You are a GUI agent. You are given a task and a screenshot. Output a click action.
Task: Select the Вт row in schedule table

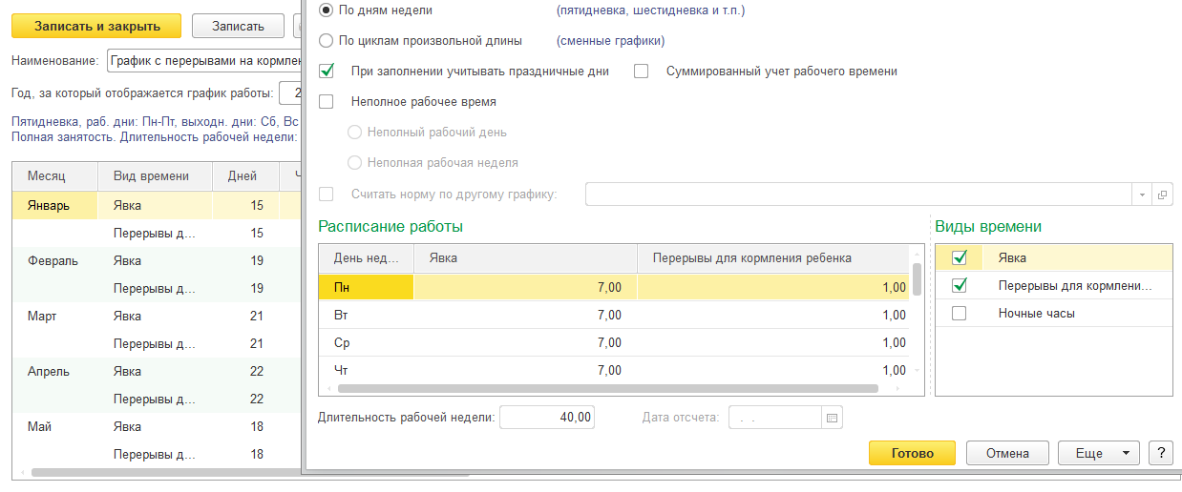click(x=613, y=315)
